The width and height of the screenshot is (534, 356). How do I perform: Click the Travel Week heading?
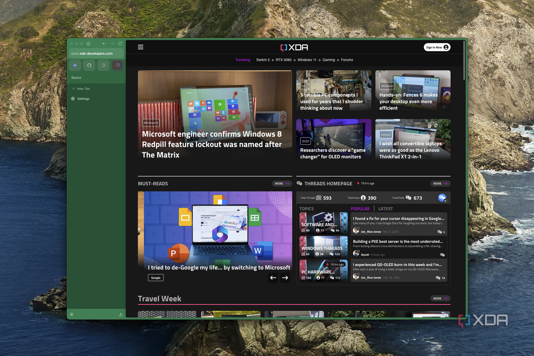click(159, 299)
